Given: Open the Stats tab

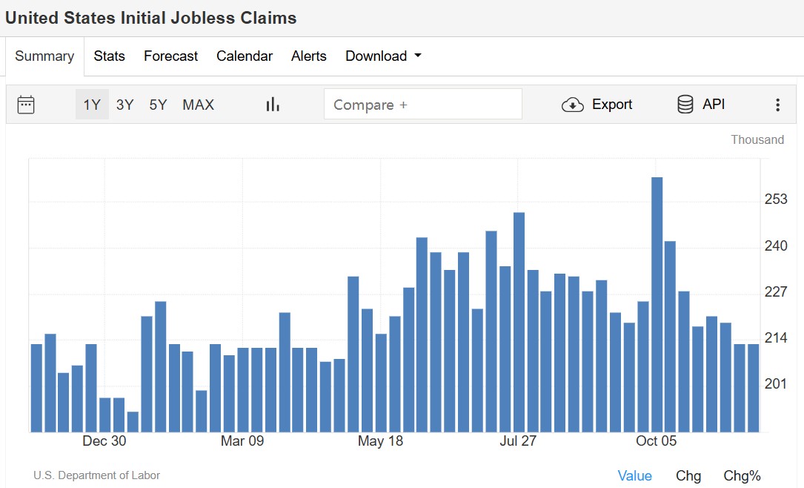Looking at the screenshot, I should (109, 56).
